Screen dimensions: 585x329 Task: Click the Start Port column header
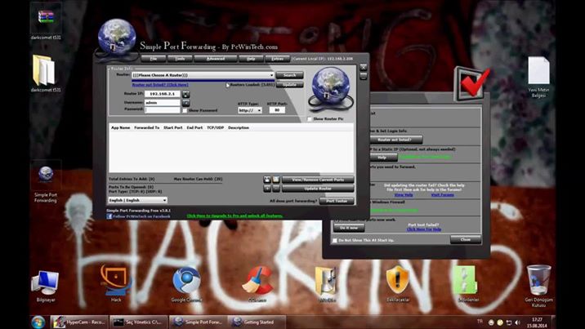click(173, 128)
